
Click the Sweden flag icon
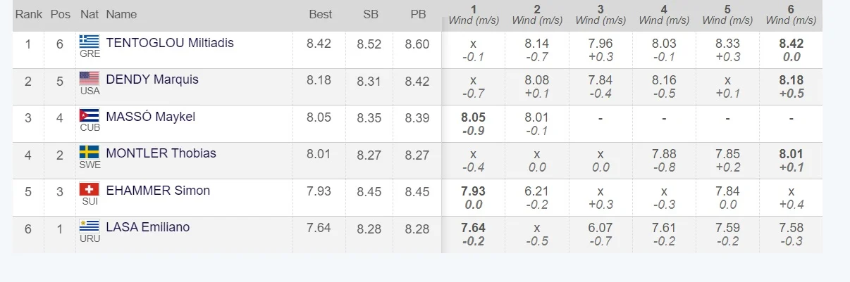point(90,152)
